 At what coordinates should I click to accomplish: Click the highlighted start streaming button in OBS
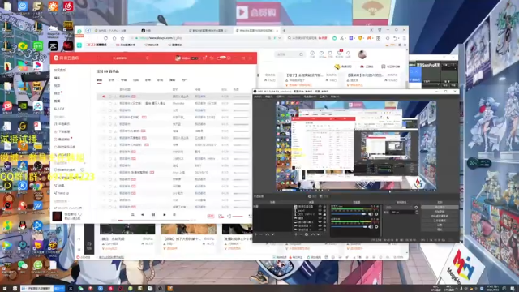click(440, 208)
